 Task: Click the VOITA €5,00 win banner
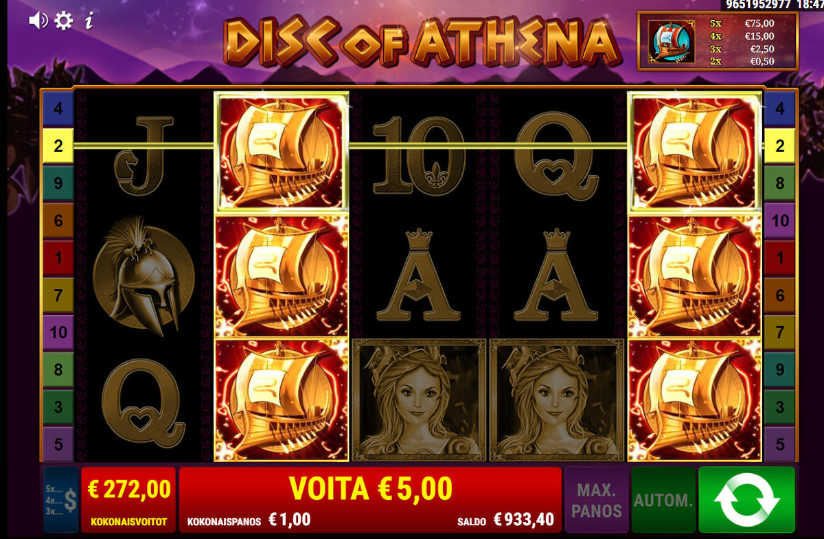[x=371, y=488]
